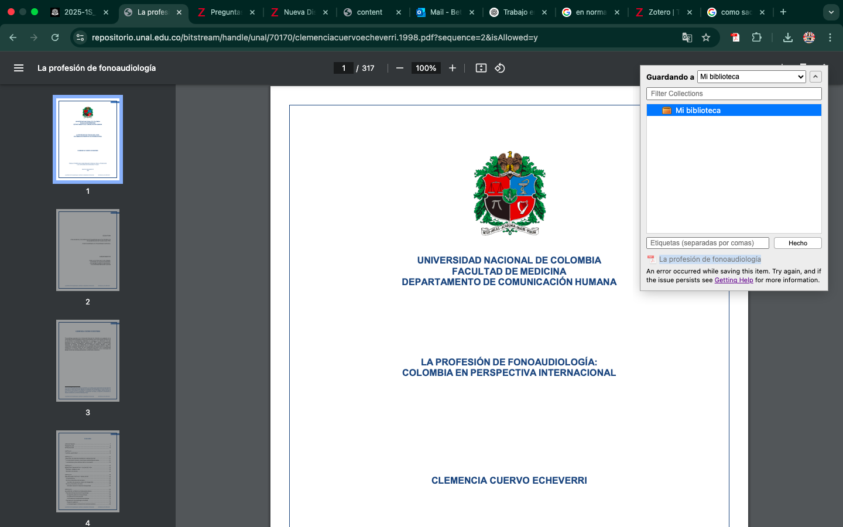843x527 pixels.
Task: Close the Mail - Bet tab
Action: [472, 12]
